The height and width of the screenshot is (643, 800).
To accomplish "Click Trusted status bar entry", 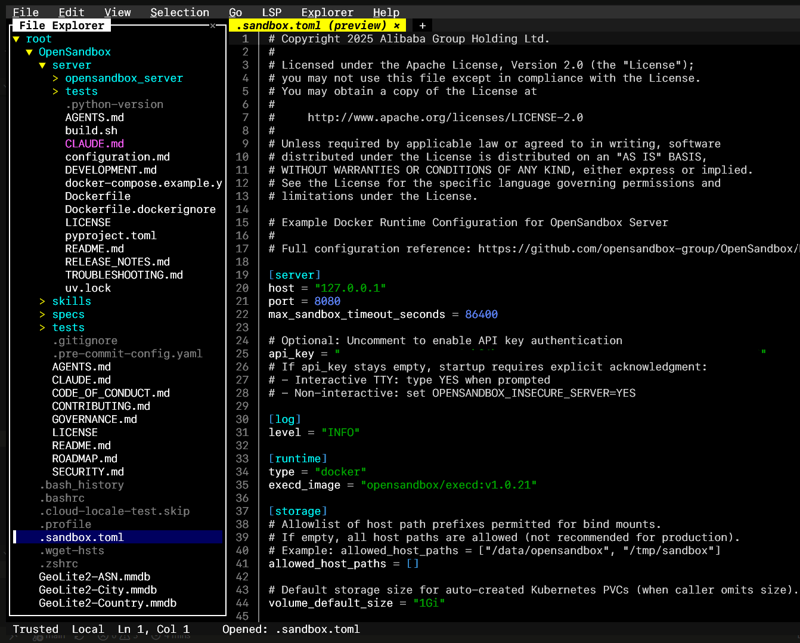I will (36, 629).
